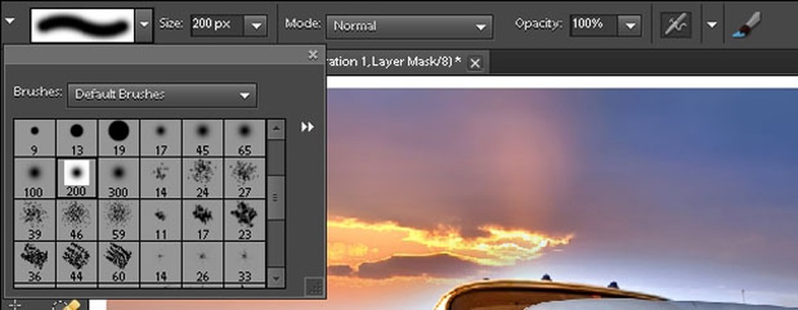Select the chalk 23 brush preset
The height and width of the screenshot is (310, 798).
(244, 220)
